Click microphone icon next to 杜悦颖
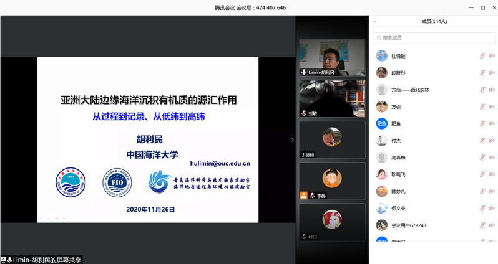 click(481, 56)
